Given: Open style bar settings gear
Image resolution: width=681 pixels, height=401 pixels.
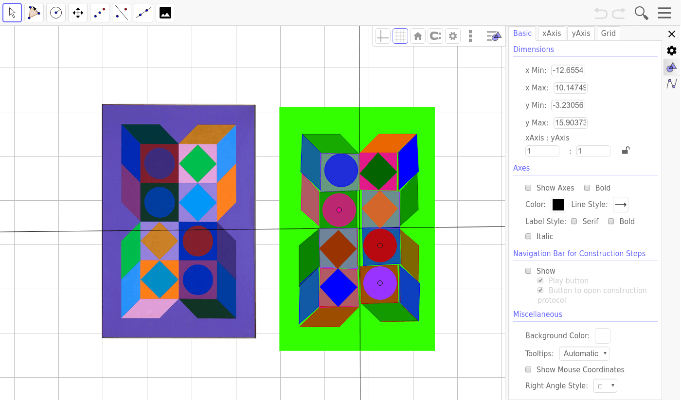Looking at the screenshot, I should pos(453,36).
